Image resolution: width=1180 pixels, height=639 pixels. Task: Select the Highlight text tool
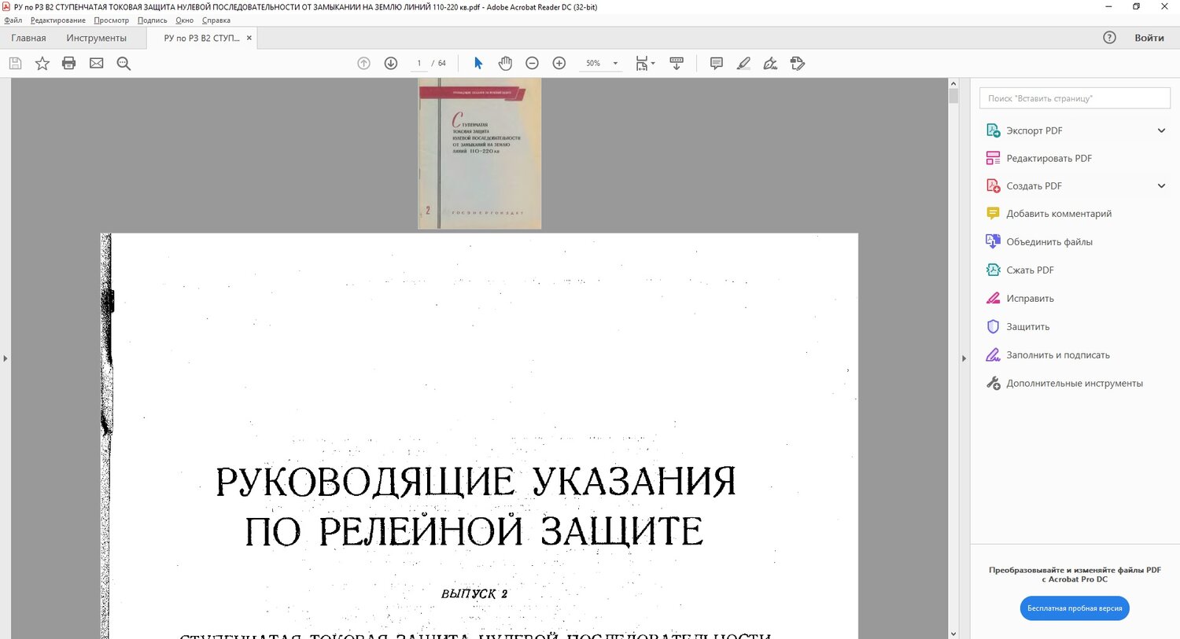[x=743, y=63]
